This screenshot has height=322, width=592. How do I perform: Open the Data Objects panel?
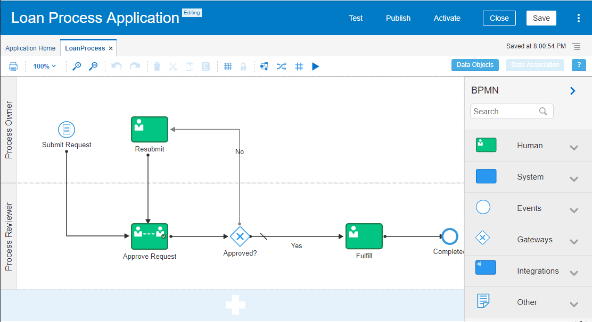pos(475,65)
